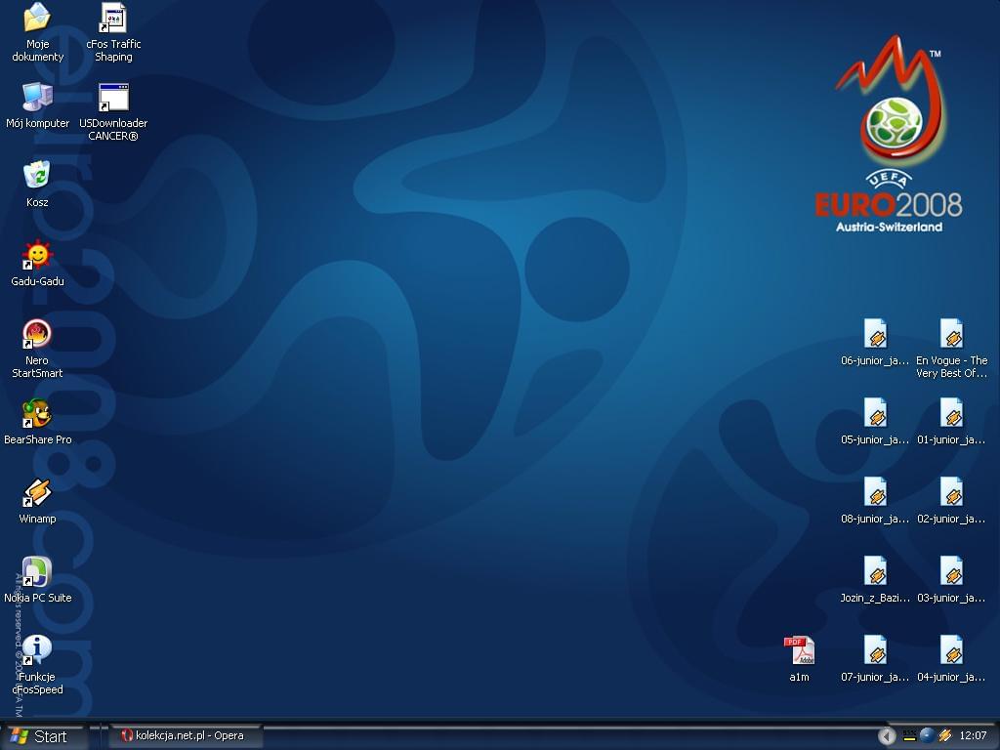1000x750 pixels.
Task: Click the Winamp lightning icon in system tray
Action: [944, 735]
